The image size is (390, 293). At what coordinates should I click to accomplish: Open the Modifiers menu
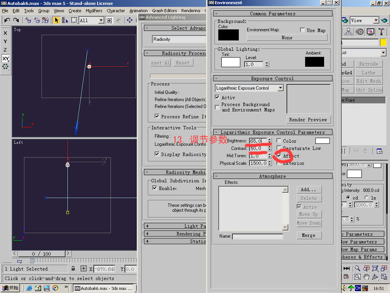pos(94,11)
